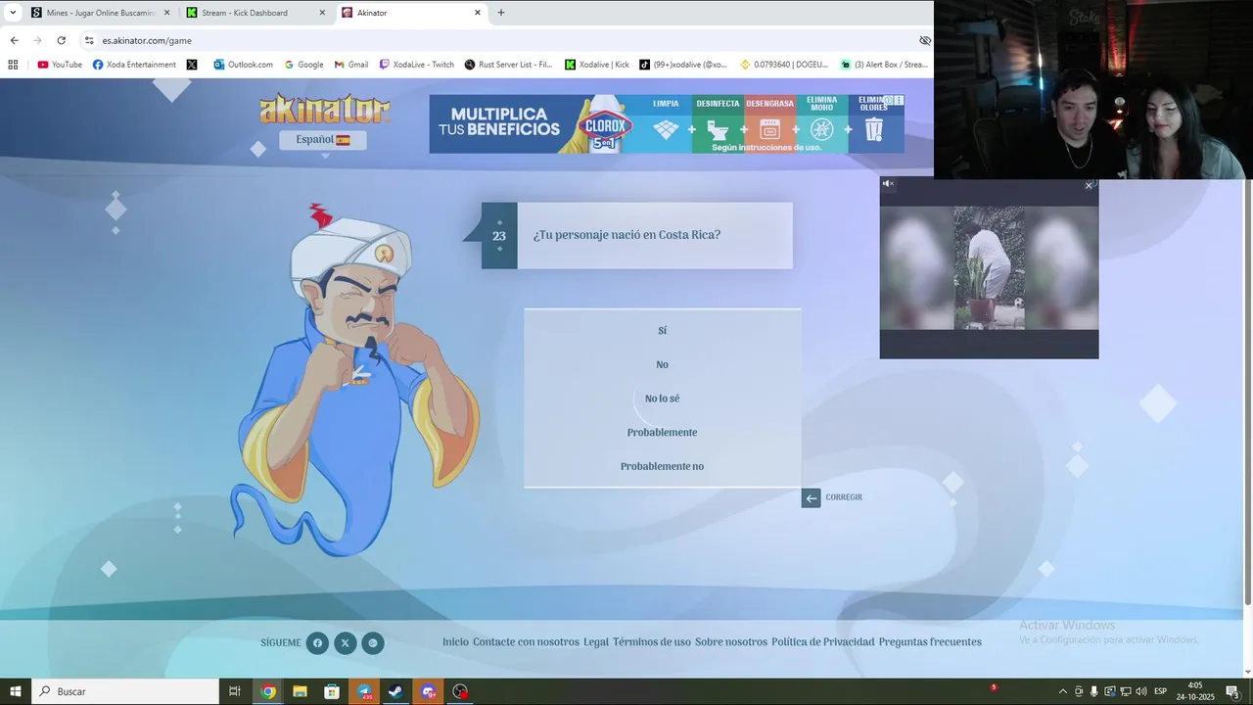Close the Kick Dashboard tab
Image resolution: width=1253 pixels, height=705 pixels.
[x=322, y=13]
